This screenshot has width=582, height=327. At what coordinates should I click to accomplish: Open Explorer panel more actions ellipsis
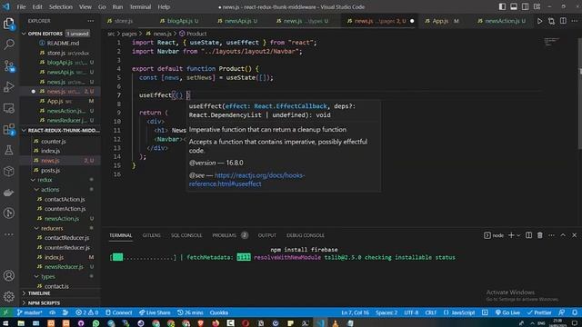(91, 21)
